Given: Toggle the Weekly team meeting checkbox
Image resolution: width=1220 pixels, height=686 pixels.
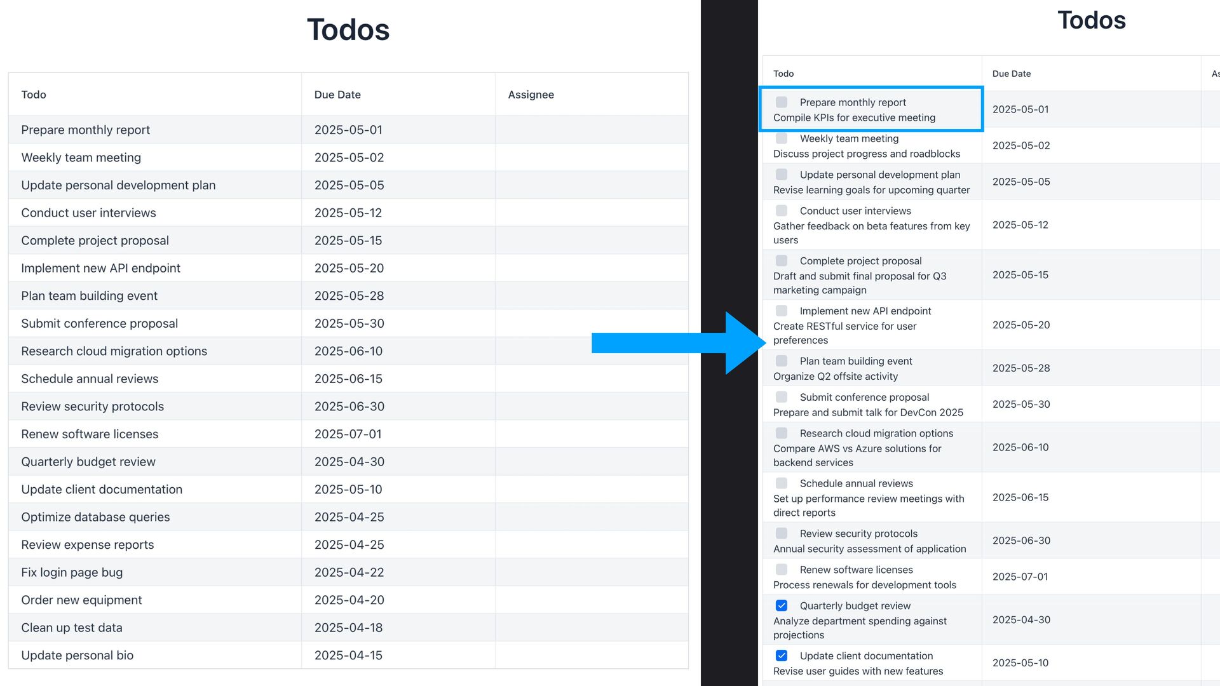Looking at the screenshot, I should 782,138.
